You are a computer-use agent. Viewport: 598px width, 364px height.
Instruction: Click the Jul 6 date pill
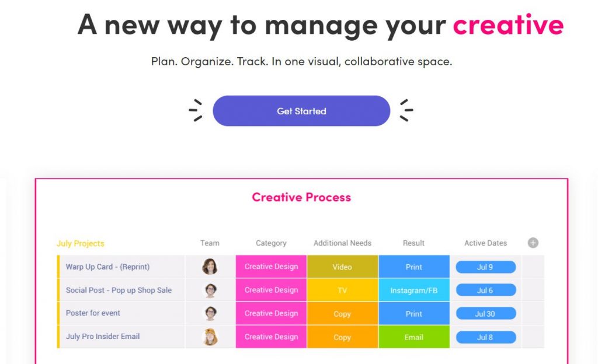point(485,290)
